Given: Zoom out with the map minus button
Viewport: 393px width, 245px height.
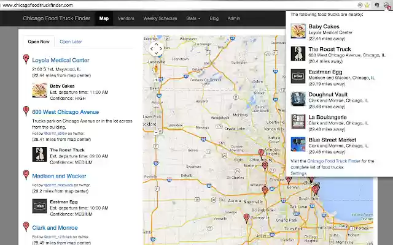Looking at the screenshot, I should (156, 132).
